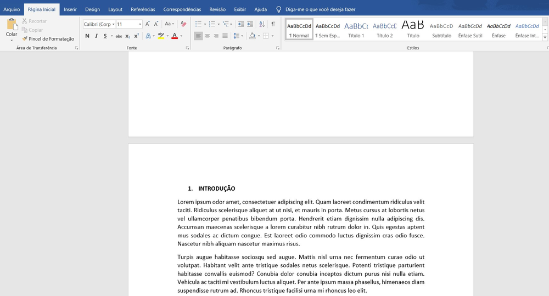Decrease font size with the smaller A icon

click(156, 24)
